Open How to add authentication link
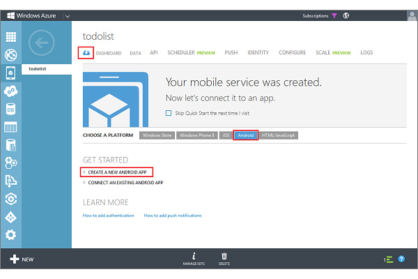Viewport: 418px width, 279px height. tap(108, 216)
